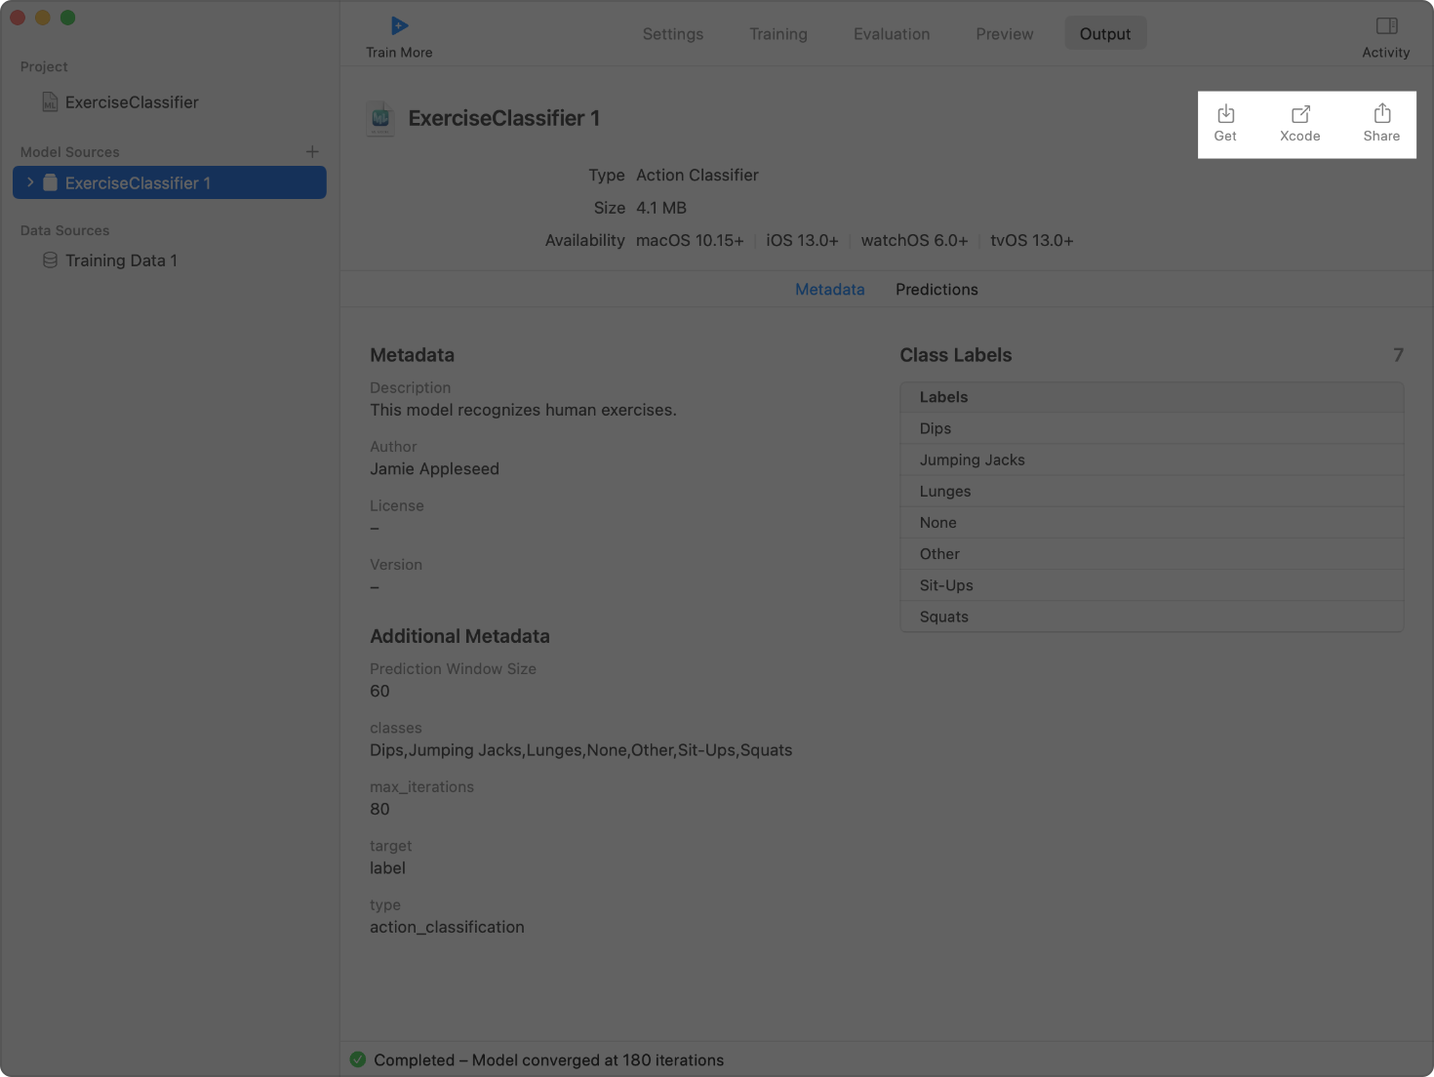The image size is (1434, 1077).
Task: Select the Squats class label row
Action: point(1151,617)
